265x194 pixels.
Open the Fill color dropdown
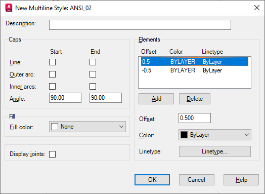pyautogui.click(x=87, y=127)
